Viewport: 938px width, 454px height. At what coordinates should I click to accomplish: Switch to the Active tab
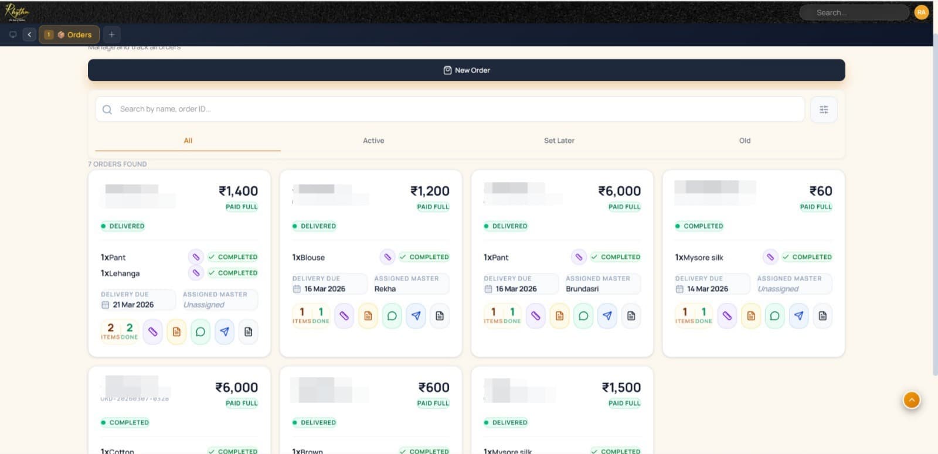[373, 141]
